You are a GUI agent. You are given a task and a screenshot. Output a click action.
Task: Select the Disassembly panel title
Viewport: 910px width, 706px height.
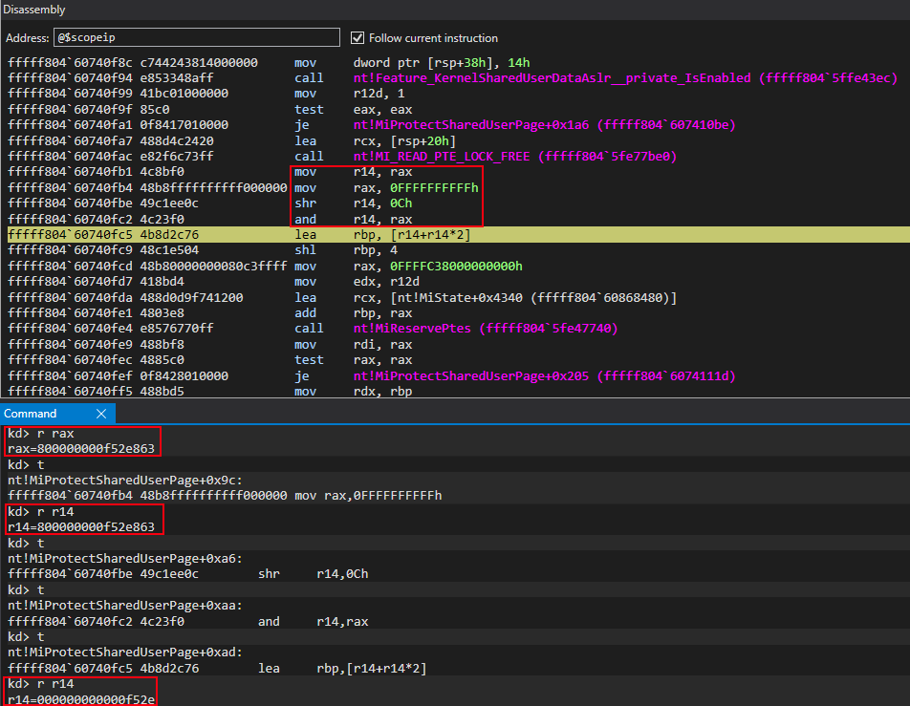[x=34, y=10]
